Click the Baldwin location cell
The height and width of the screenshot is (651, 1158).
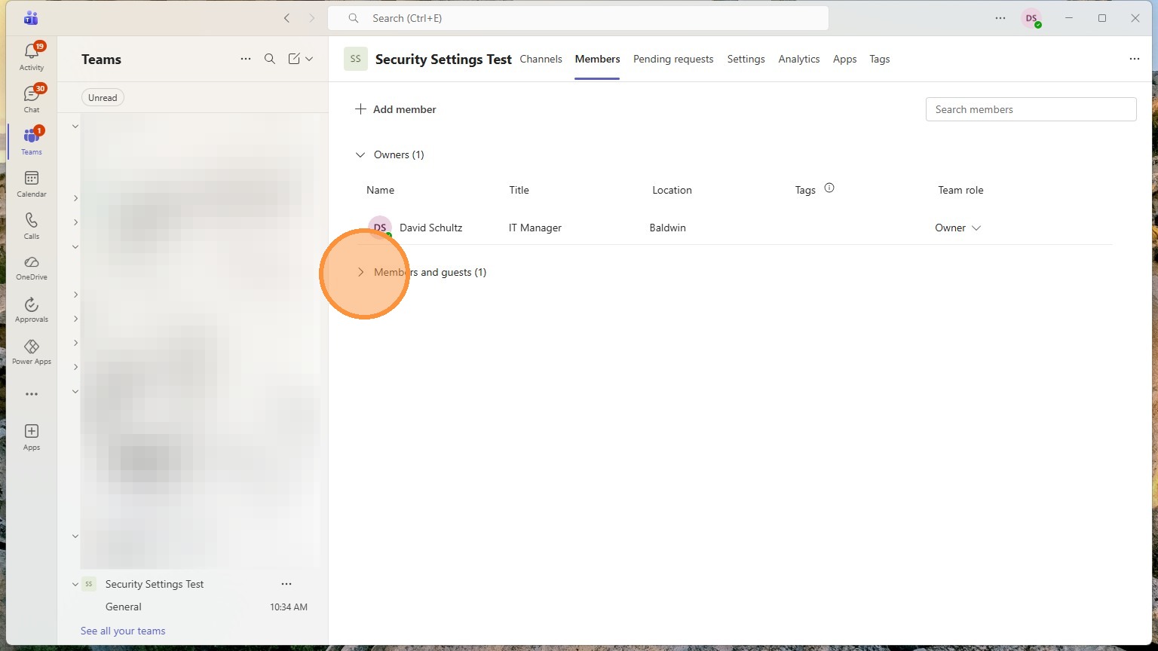668,228
